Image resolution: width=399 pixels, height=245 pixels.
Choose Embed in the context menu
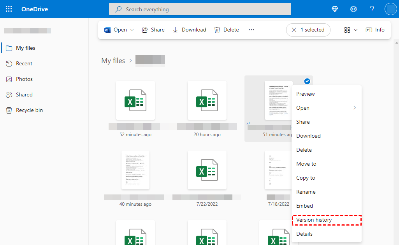327,206
